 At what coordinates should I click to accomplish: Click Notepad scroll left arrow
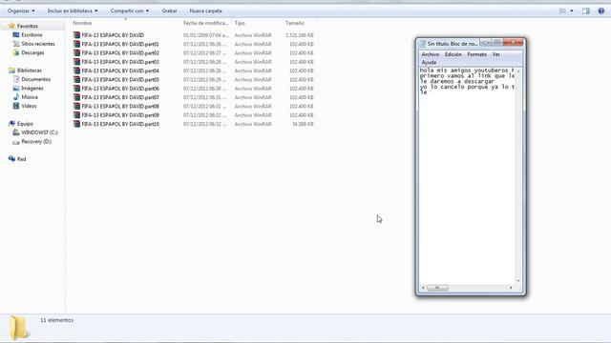coord(423,288)
